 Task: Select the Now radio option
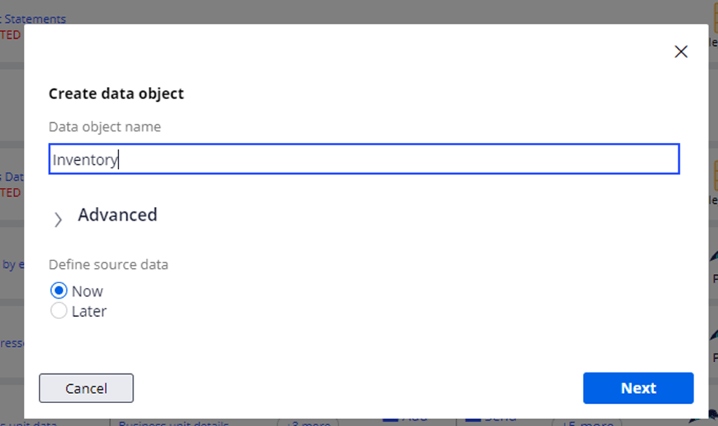tap(58, 291)
